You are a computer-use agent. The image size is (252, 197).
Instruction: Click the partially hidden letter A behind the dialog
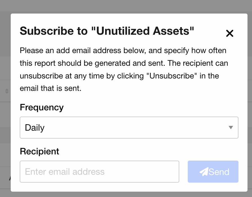pyautogui.click(x=10, y=178)
